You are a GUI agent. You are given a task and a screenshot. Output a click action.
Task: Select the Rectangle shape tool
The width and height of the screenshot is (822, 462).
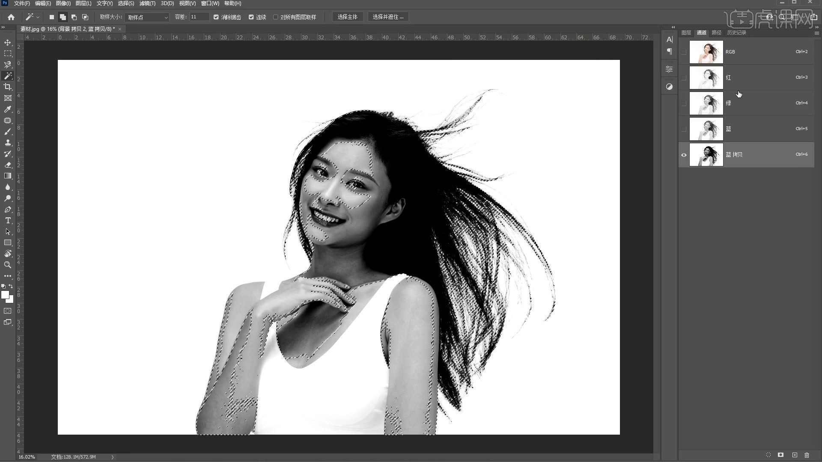click(8, 243)
